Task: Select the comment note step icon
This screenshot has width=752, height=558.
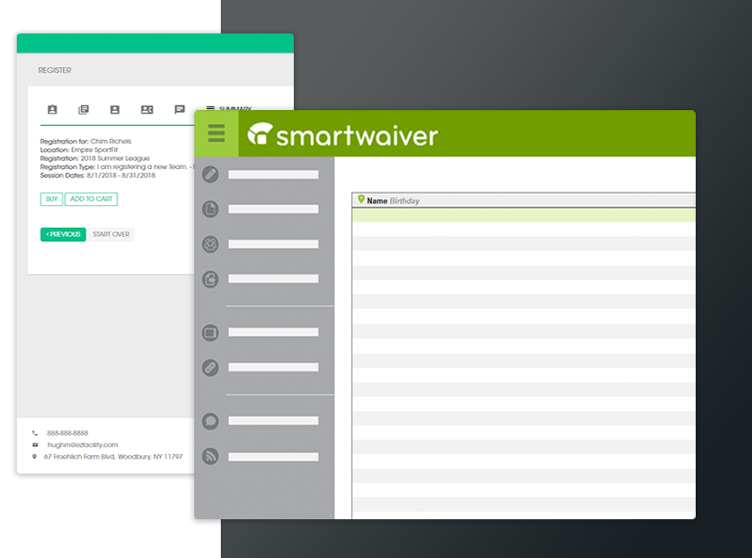Action: 179,110
